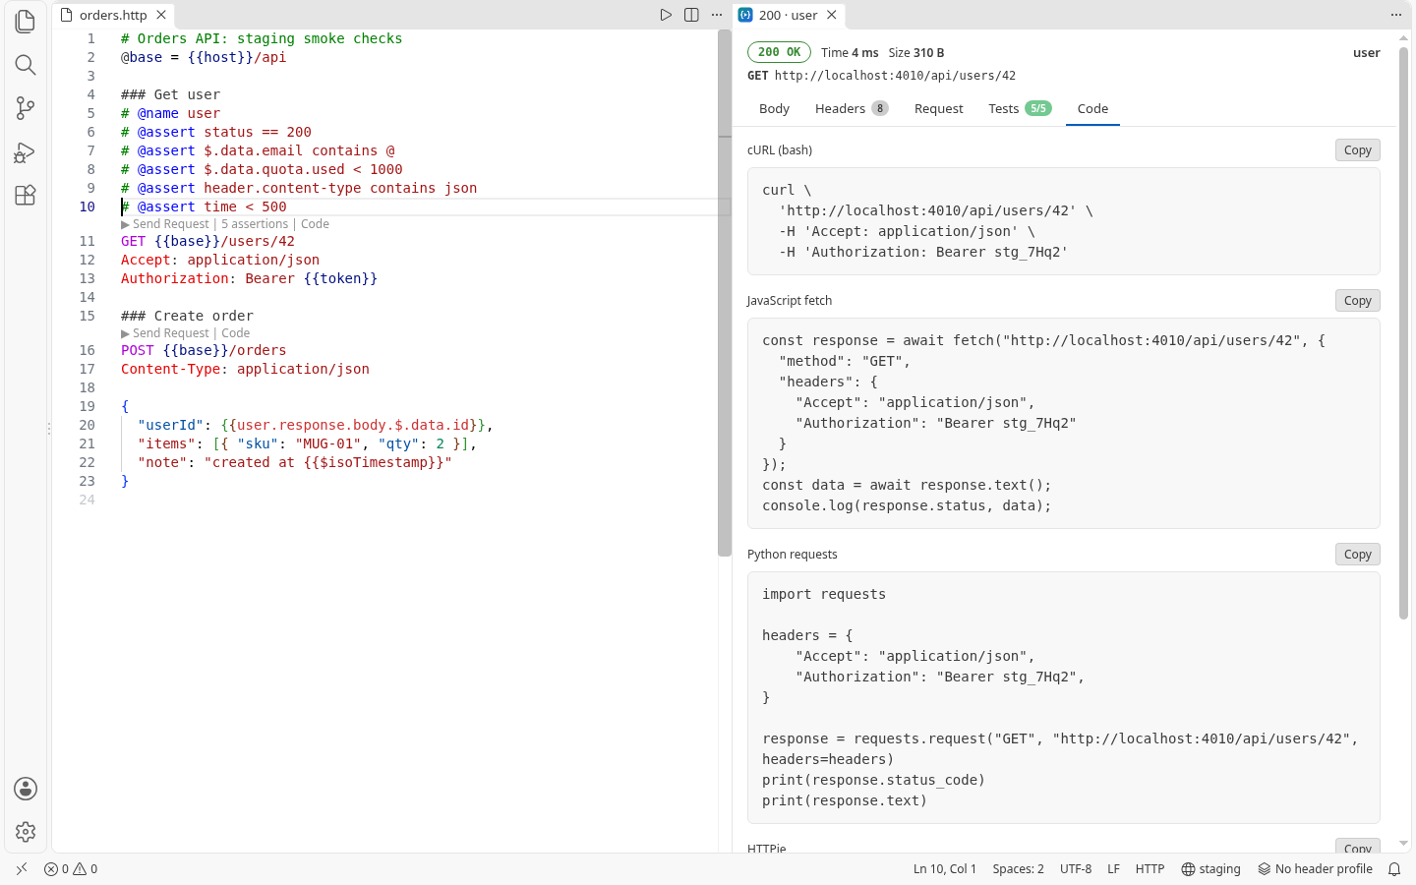Click the '### Get user' line
Image resolution: width=1416 pixels, height=885 pixels.
point(170,94)
